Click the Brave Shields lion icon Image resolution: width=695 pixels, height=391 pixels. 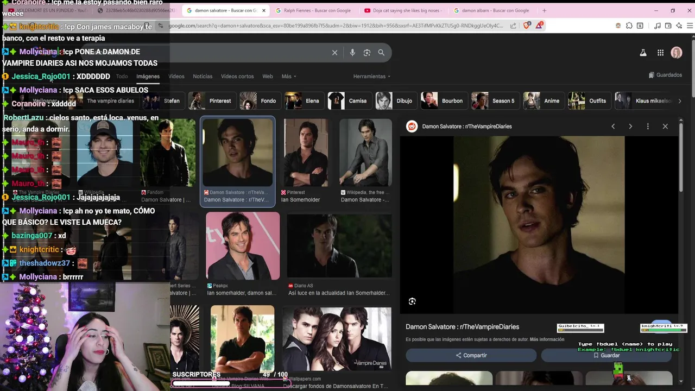527,26
